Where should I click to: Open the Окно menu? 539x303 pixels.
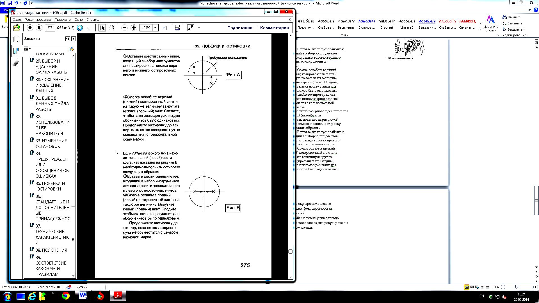coord(79,19)
